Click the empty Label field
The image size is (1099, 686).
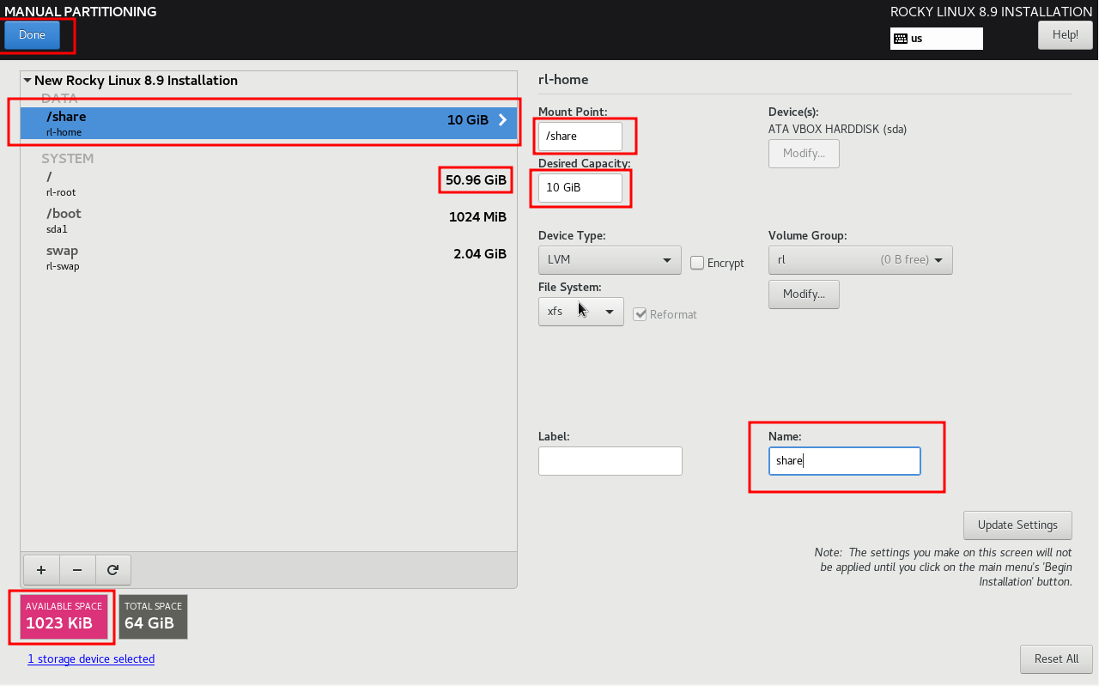click(610, 461)
